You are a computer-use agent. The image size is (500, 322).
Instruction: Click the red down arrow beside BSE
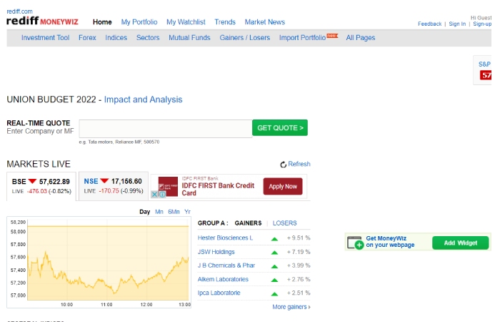pyautogui.click(x=32, y=181)
